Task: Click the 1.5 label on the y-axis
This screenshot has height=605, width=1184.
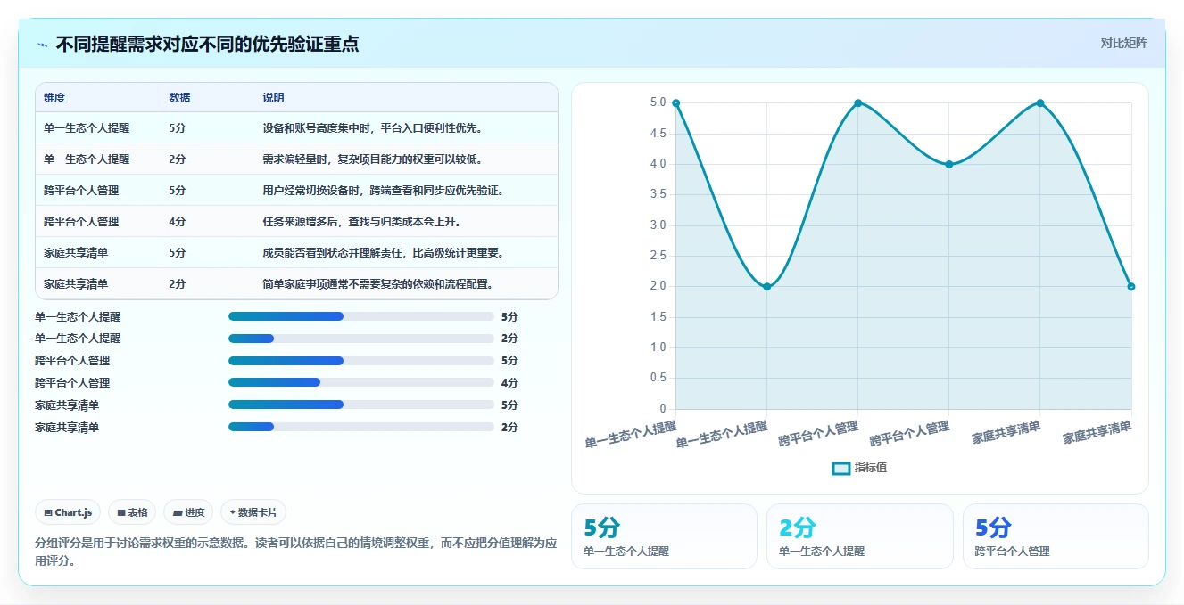Action: pyautogui.click(x=658, y=317)
